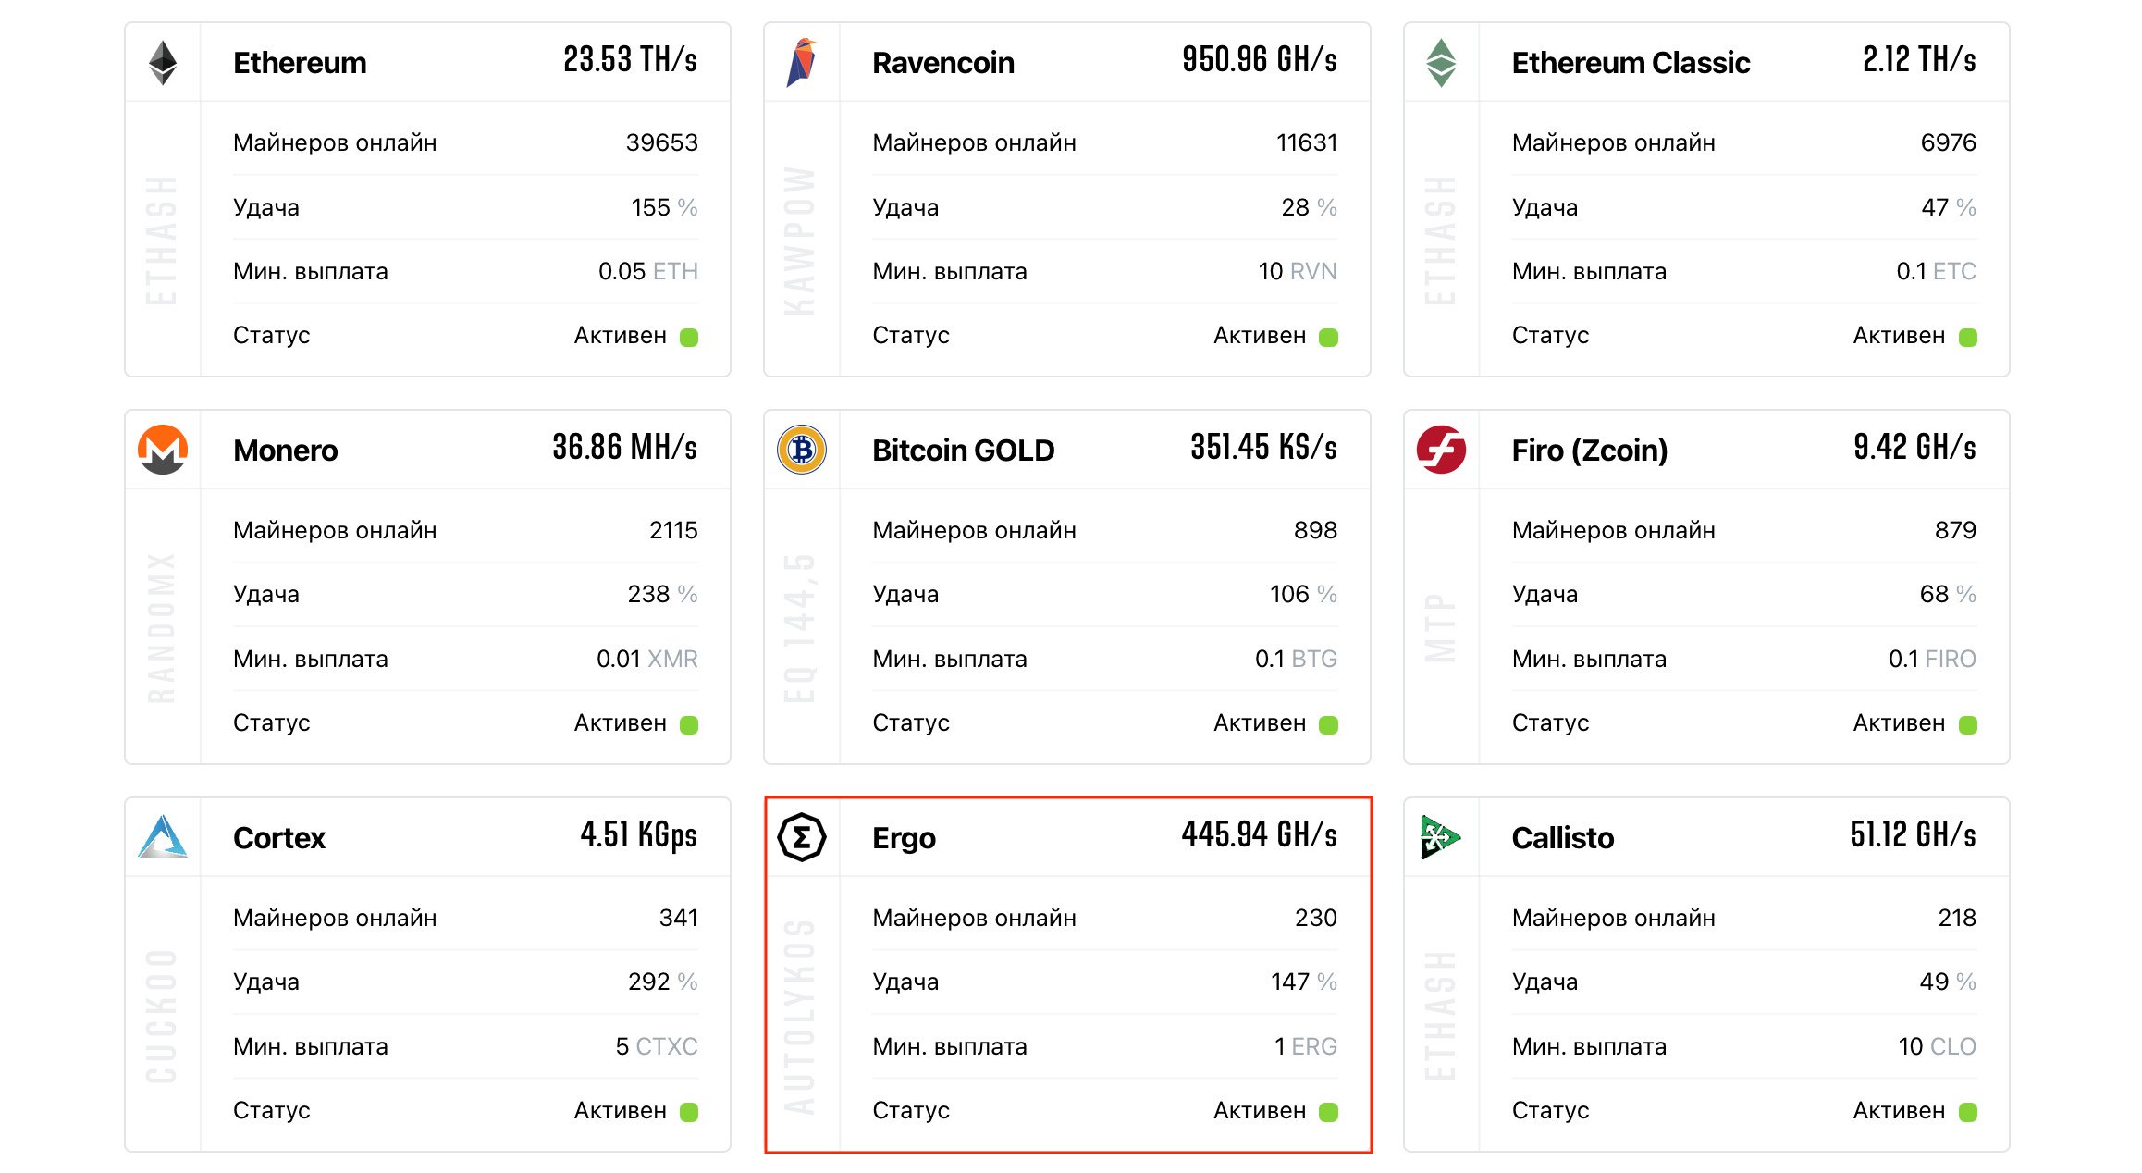Click the green status indicator on Ethereum
This screenshot has height=1173, width=2142.
(689, 338)
